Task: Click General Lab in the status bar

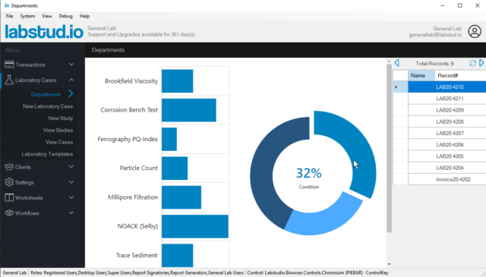Action: (x=14, y=272)
